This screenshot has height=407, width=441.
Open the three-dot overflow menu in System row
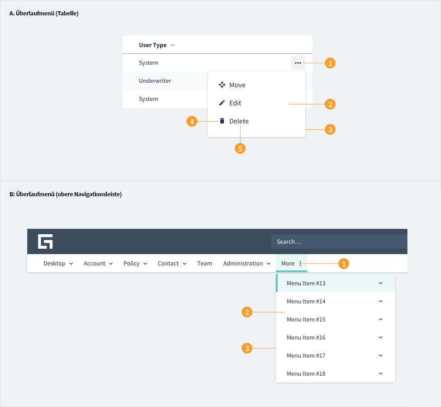click(298, 63)
